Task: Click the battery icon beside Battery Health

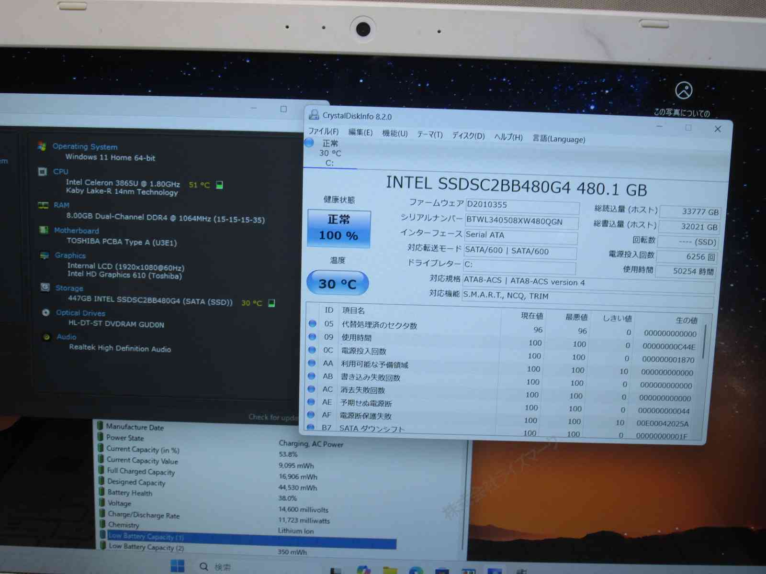Action: pyautogui.click(x=101, y=491)
